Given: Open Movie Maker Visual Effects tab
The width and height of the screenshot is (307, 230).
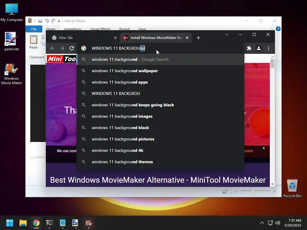Looking at the screenshot, I should pos(100,29).
